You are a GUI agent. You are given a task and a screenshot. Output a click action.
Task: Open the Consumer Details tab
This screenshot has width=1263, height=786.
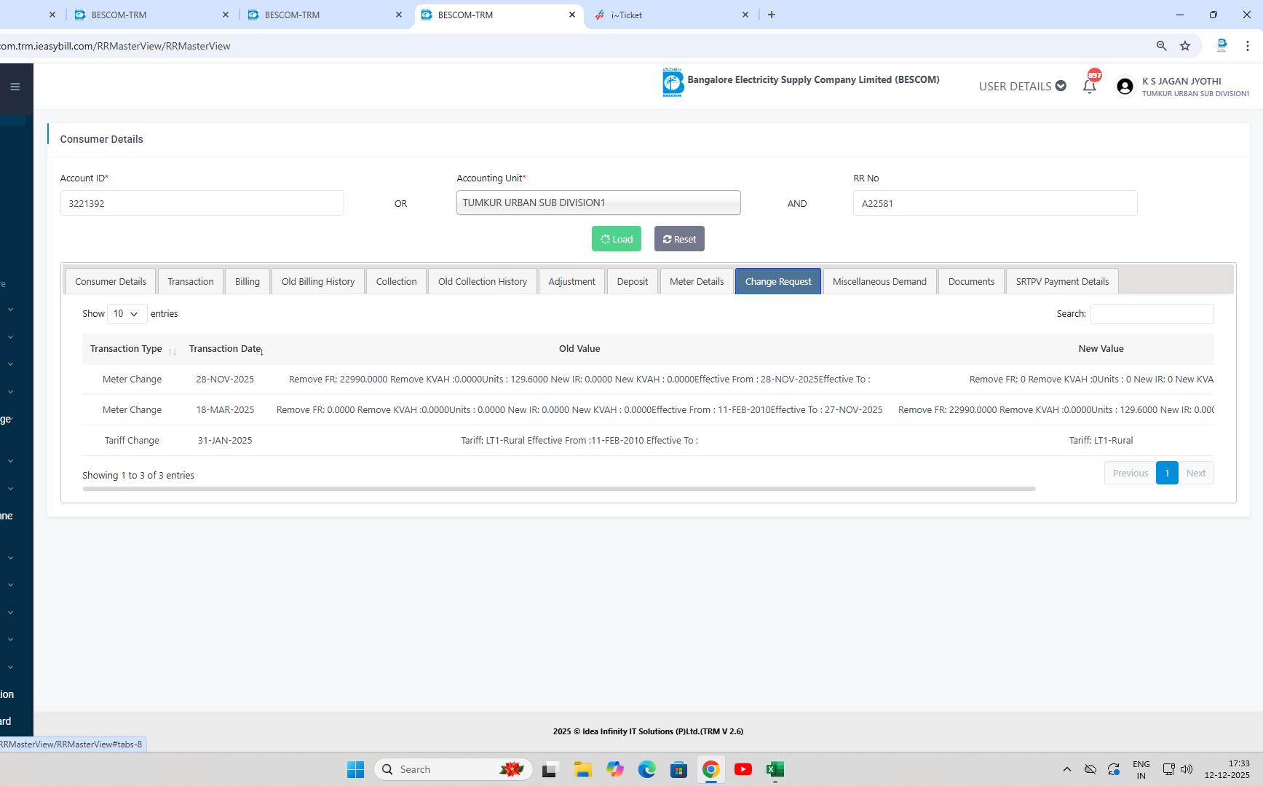[111, 282]
